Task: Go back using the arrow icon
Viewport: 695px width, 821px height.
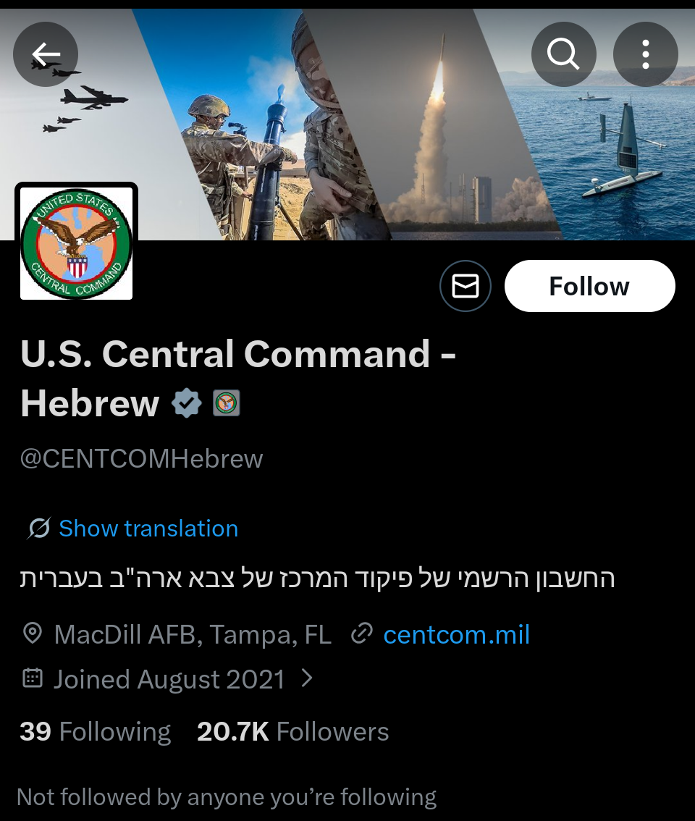Action: pos(46,54)
